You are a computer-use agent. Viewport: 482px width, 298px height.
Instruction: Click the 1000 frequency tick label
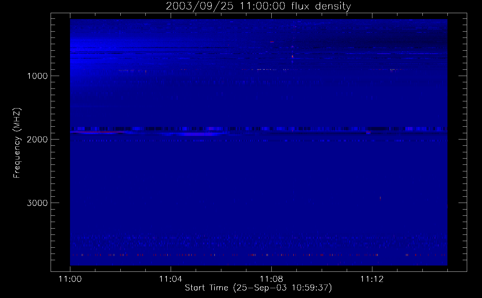[x=37, y=76]
